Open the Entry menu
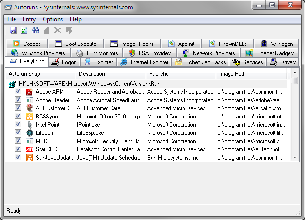This screenshot has height=220, width=305. [29, 19]
